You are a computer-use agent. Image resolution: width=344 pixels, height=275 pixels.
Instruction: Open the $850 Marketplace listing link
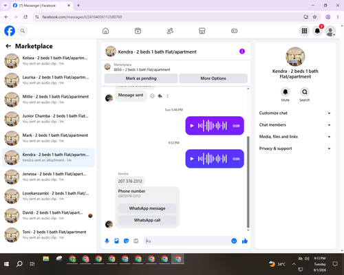point(142,69)
